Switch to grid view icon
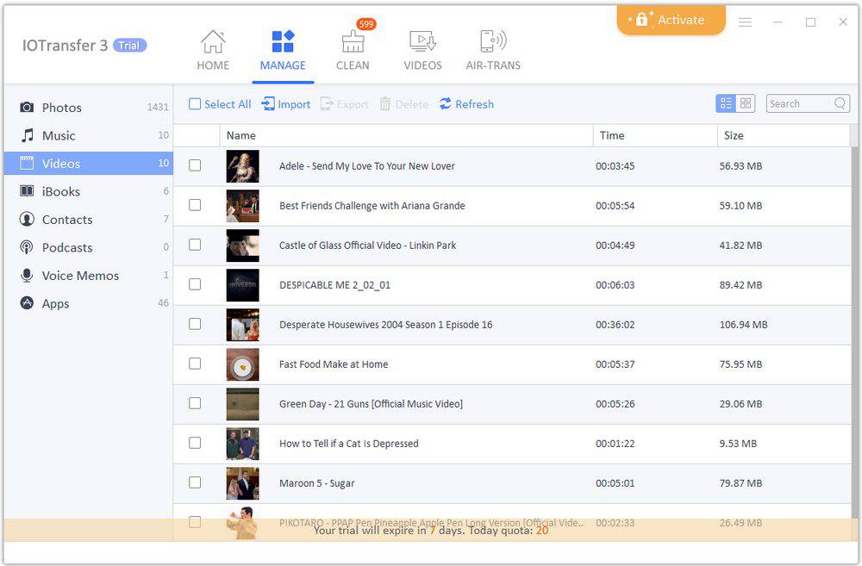The width and height of the screenshot is (862, 566). [746, 103]
